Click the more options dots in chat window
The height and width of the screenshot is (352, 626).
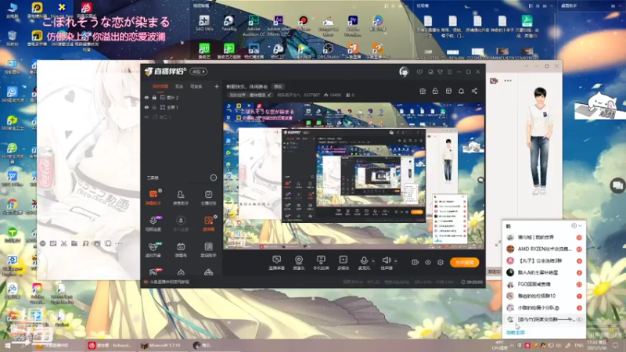pyautogui.click(x=507, y=81)
